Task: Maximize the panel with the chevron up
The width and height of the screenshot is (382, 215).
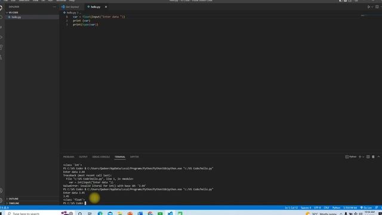Action: tap(378, 156)
